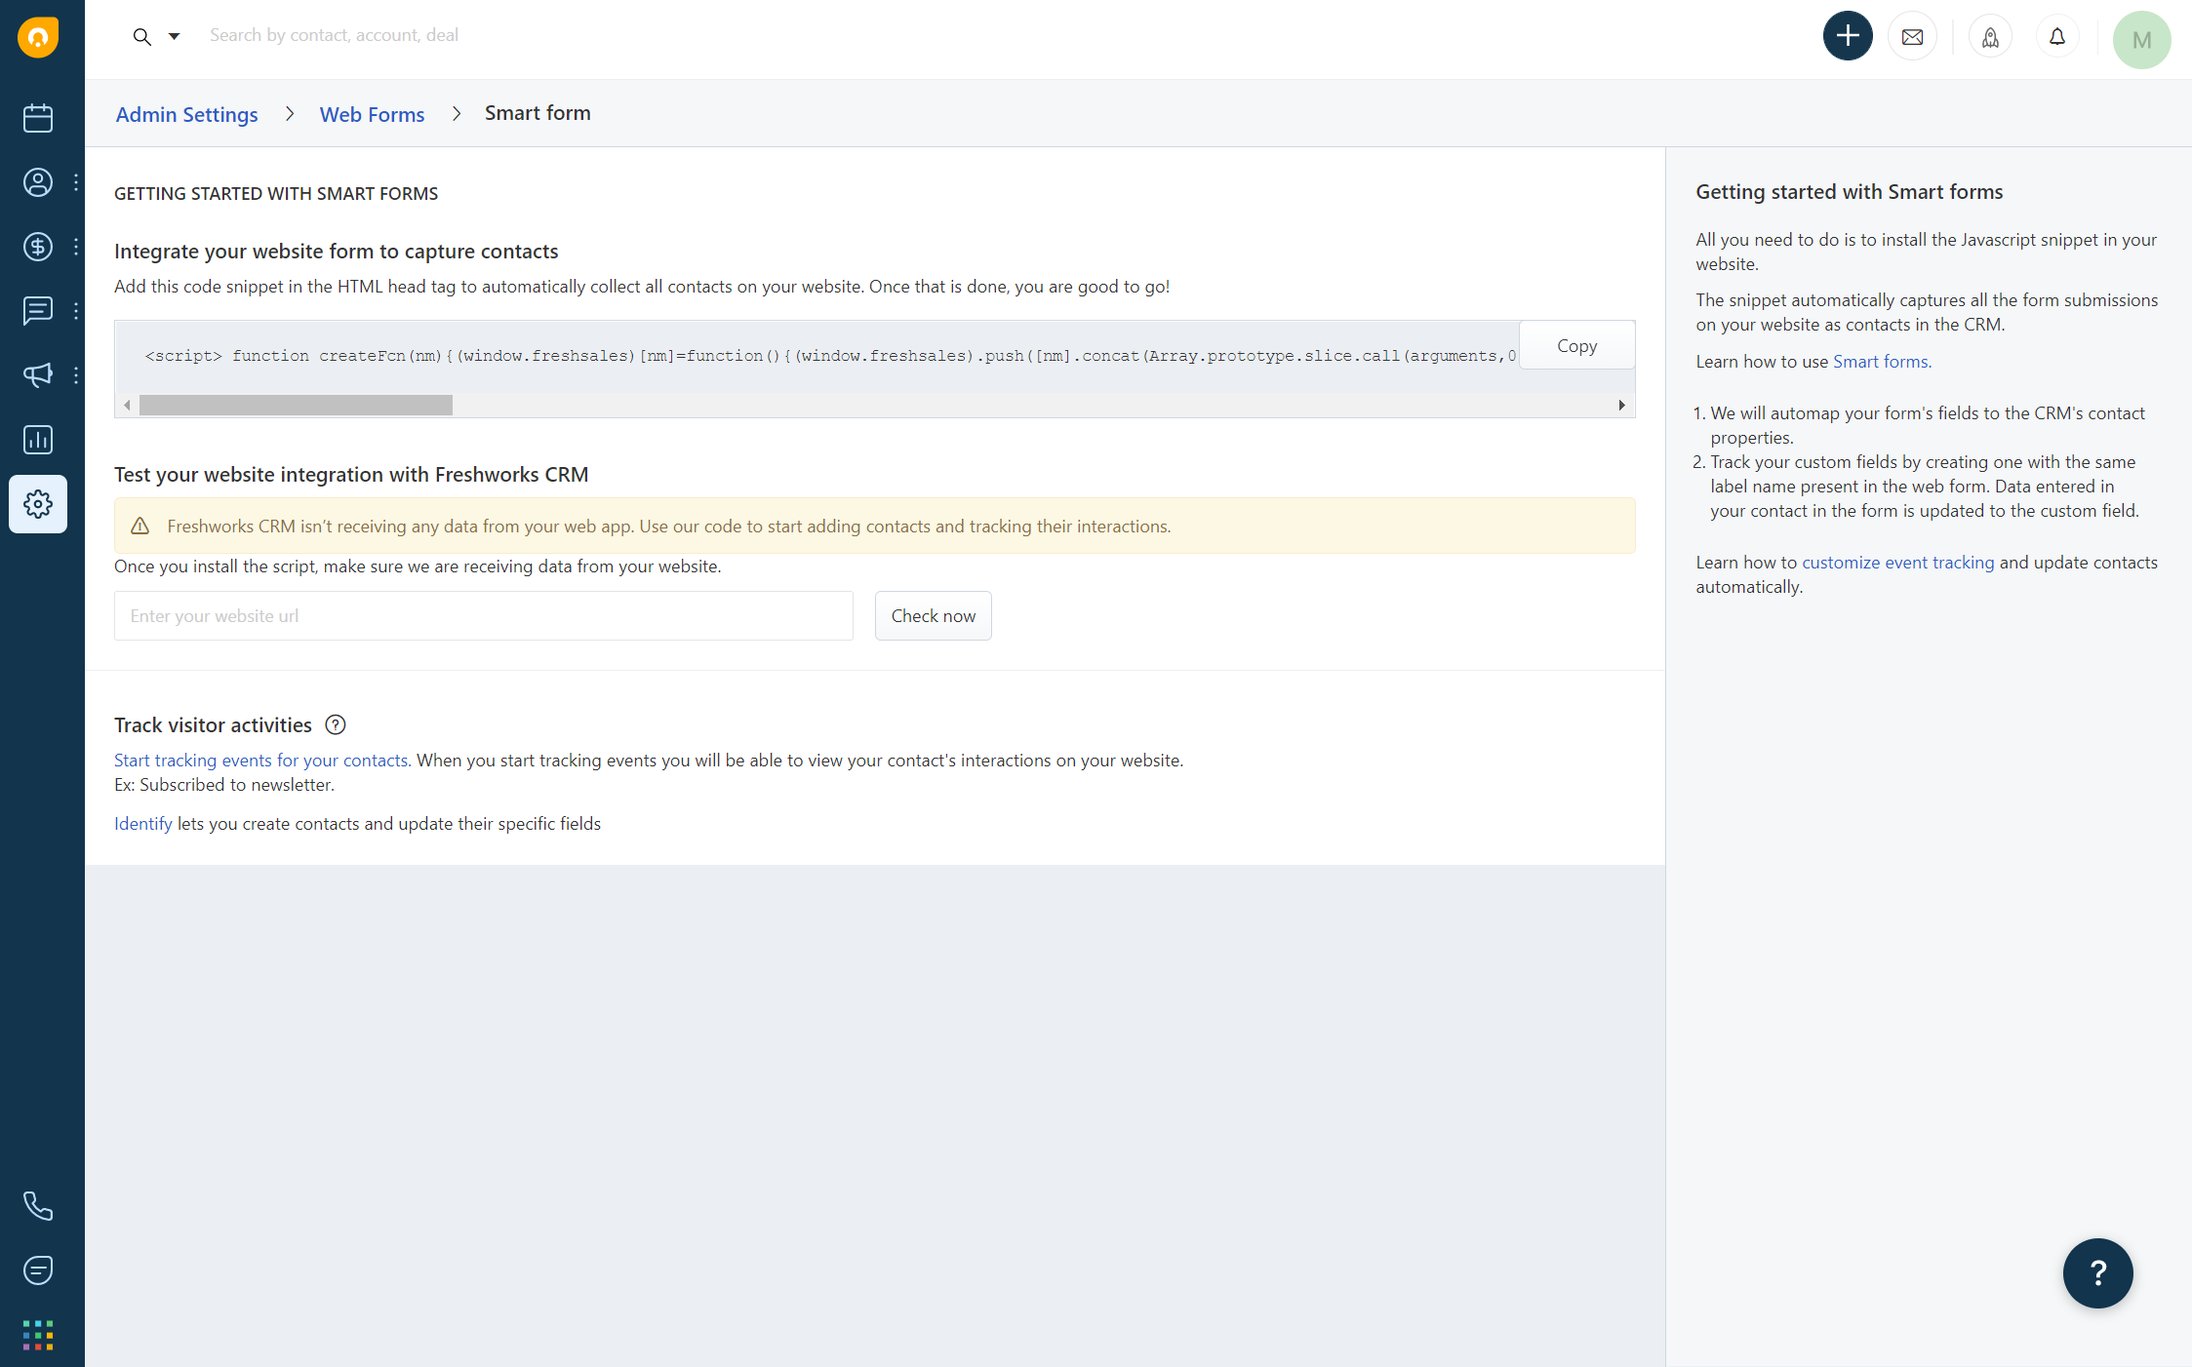Image resolution: width=2192 pixels, height=1367 pixels.
Task: Open the Conversations chat icon
Action: pos(37,311)
